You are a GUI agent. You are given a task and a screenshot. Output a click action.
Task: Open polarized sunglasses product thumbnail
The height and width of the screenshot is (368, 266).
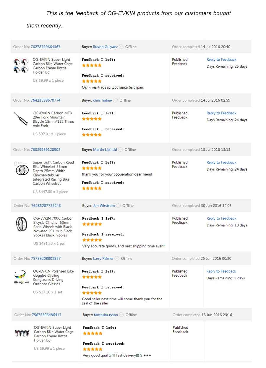coord(22,277)
